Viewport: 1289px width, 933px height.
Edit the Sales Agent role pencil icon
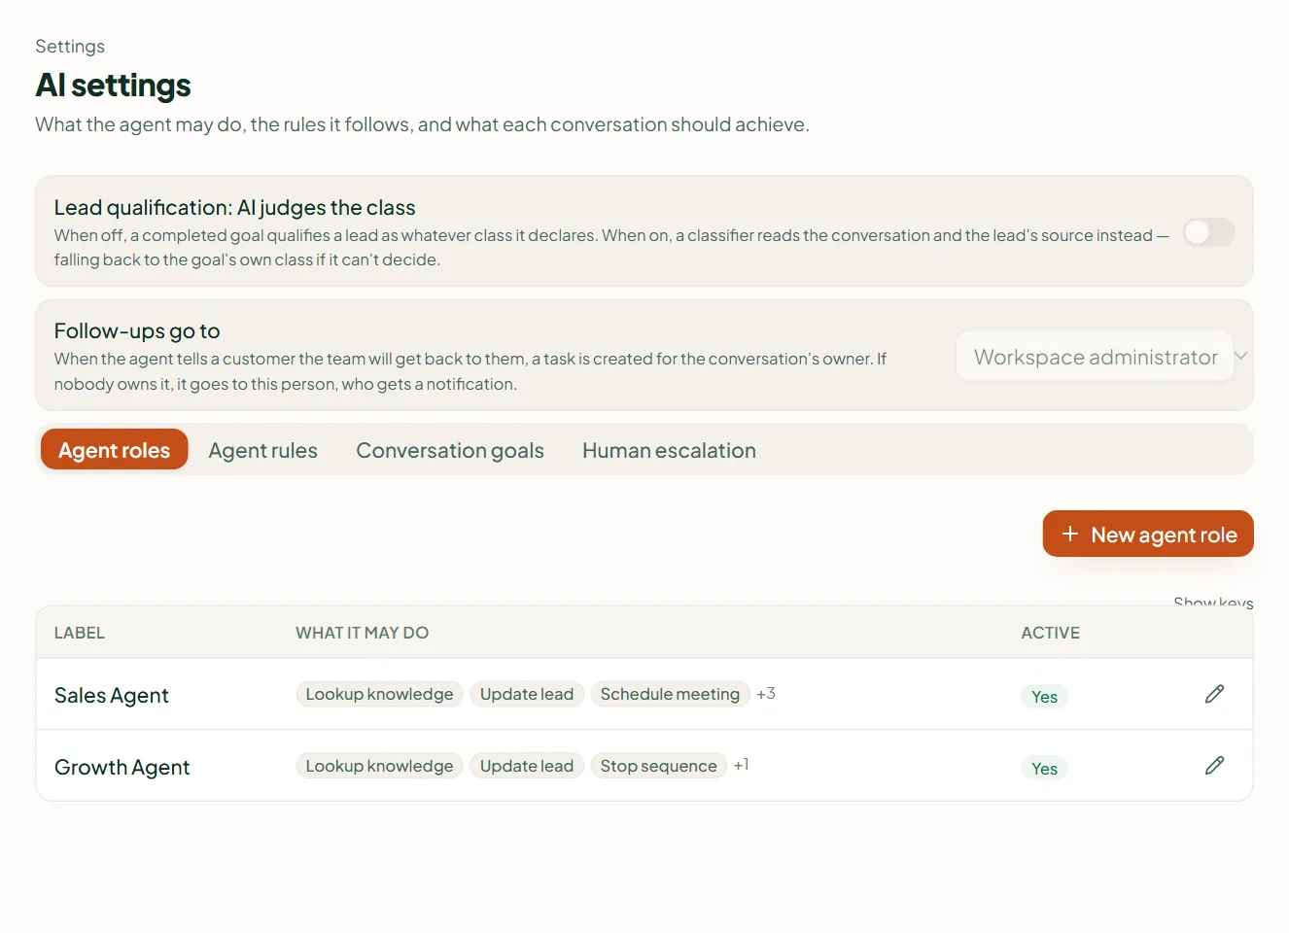[1214, 694]
